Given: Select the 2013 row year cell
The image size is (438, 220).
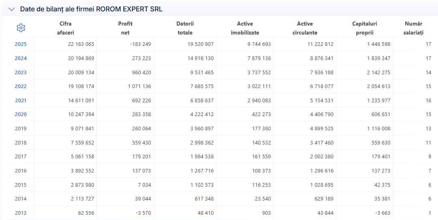Looking at the screenshot, I should click(21, 213).
